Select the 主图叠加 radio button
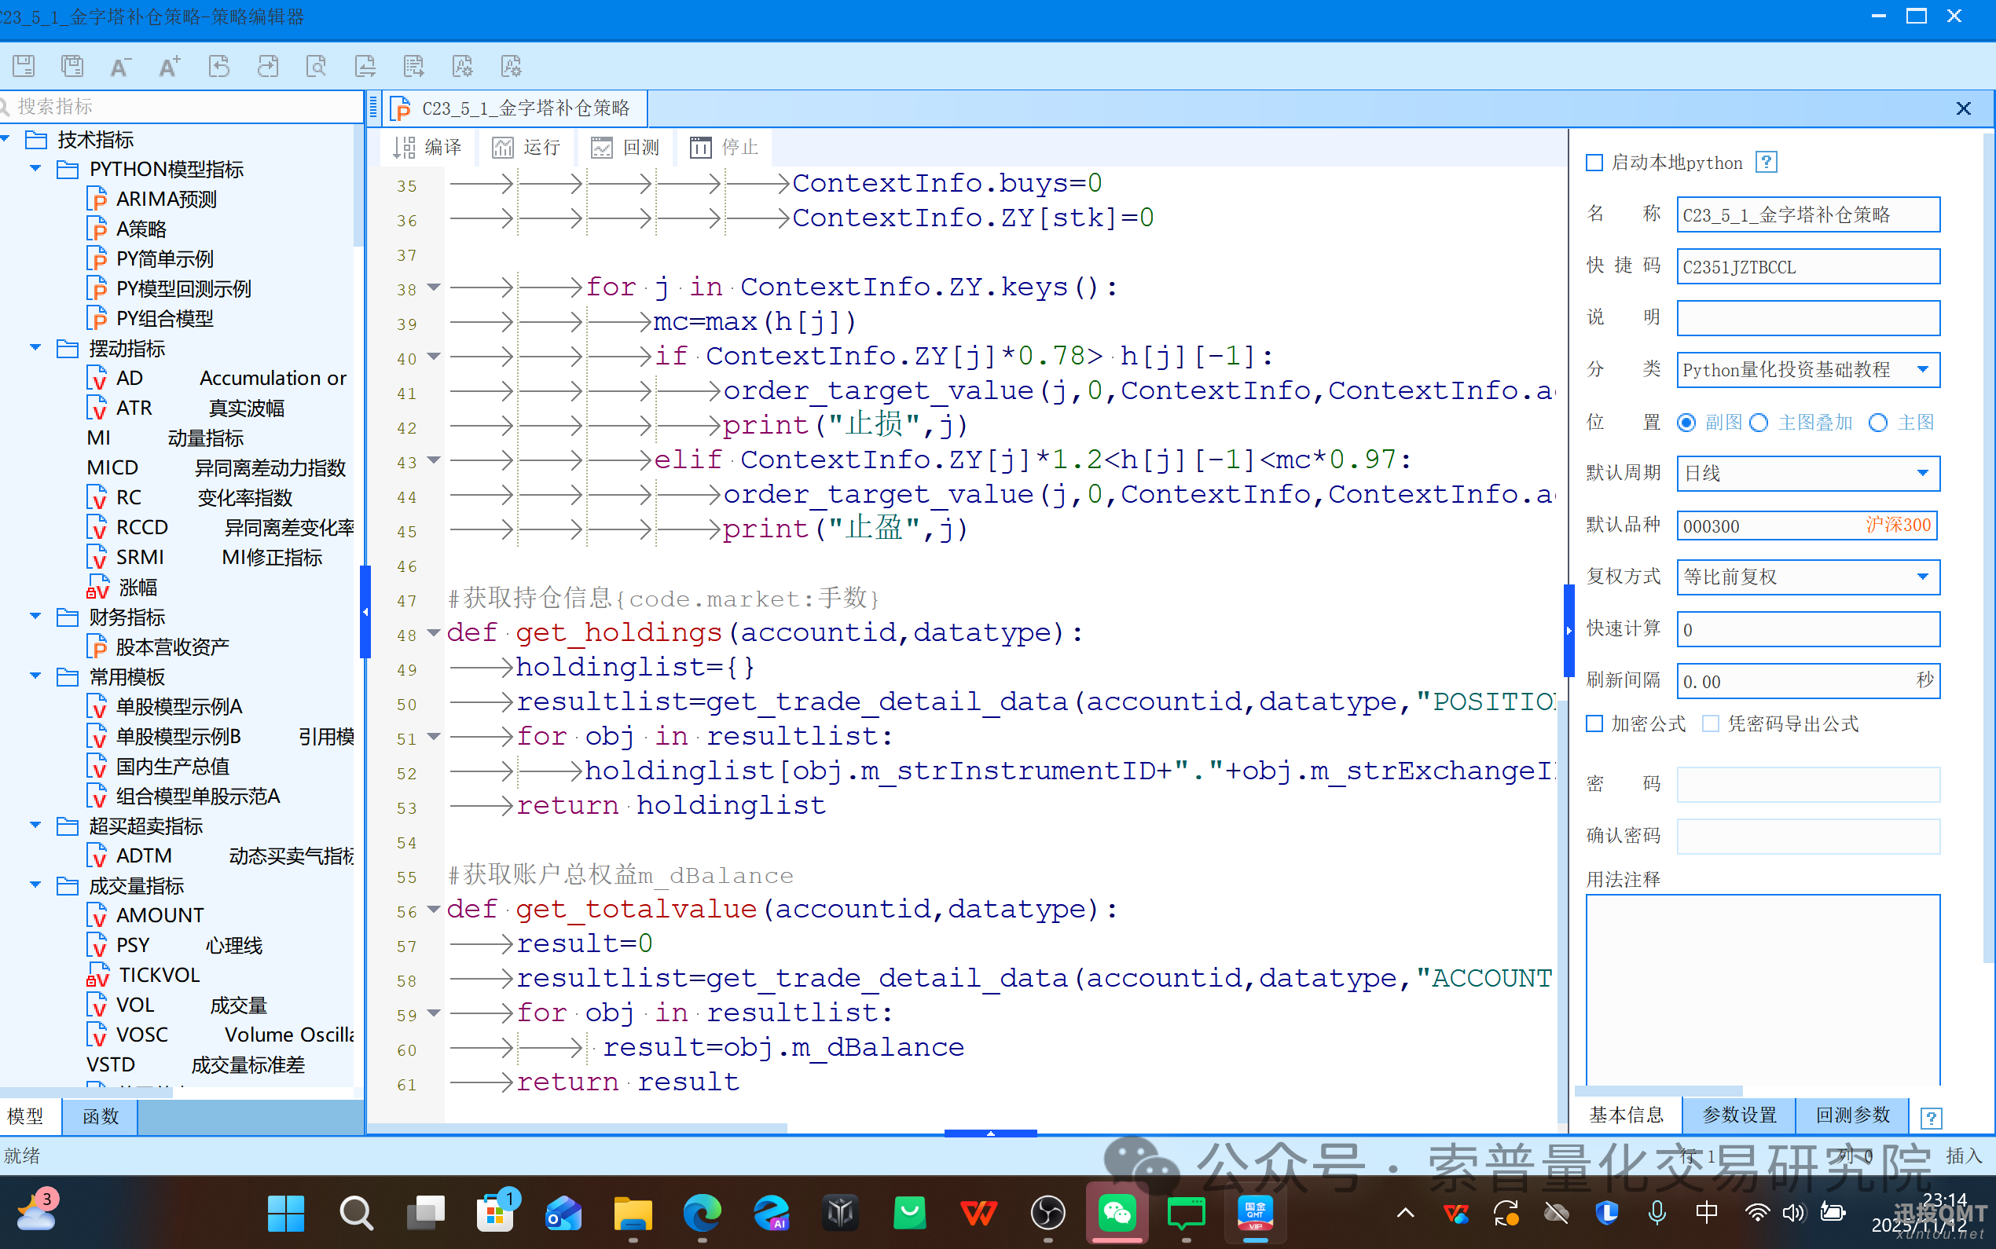The height and width of the screenshot is (1249, 1996). (1759, 423)
